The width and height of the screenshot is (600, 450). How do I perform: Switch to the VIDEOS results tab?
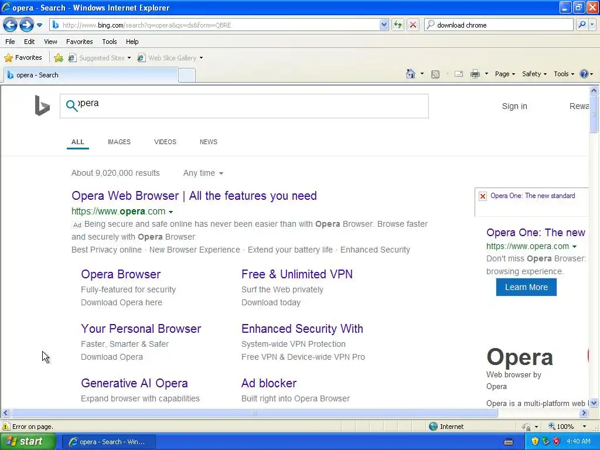[x=165, y=142]
